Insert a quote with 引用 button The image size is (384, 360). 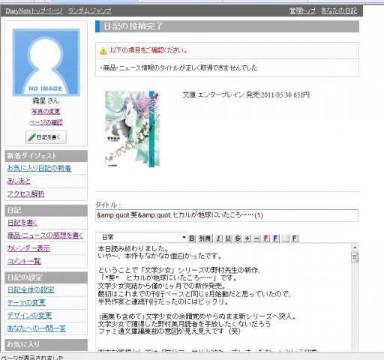205,238
